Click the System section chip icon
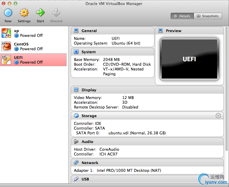This screenshot has width=229, height=187. (76, 52)
